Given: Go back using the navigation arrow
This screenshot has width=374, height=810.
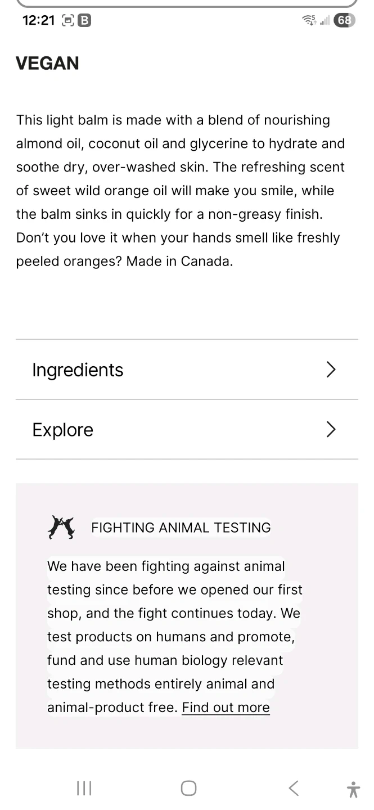Looking at the screenshot, I should tap(294, 788).
